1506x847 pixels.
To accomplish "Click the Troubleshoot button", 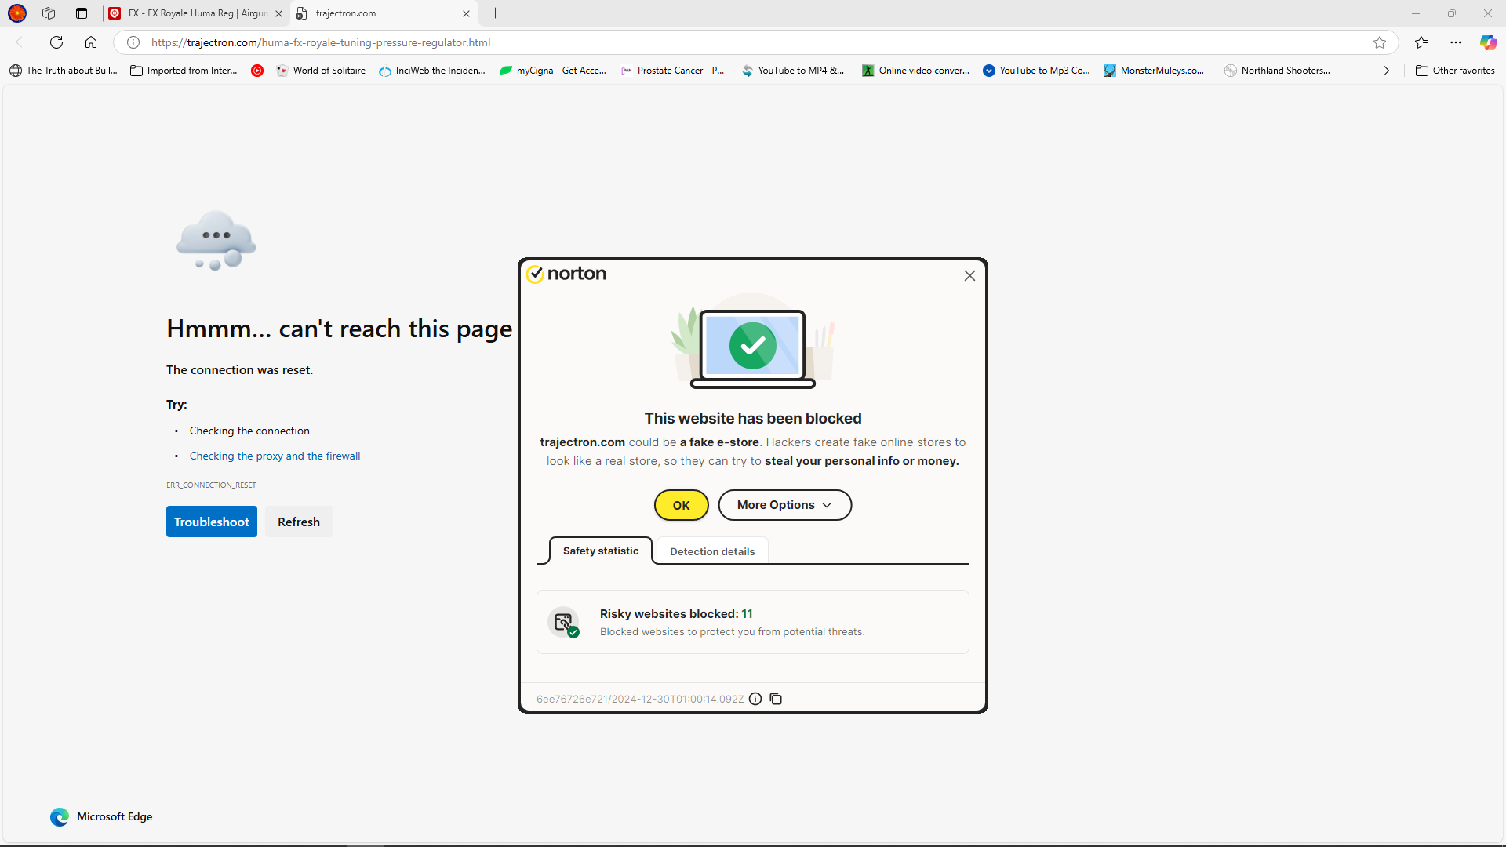I will coord(212,522).
